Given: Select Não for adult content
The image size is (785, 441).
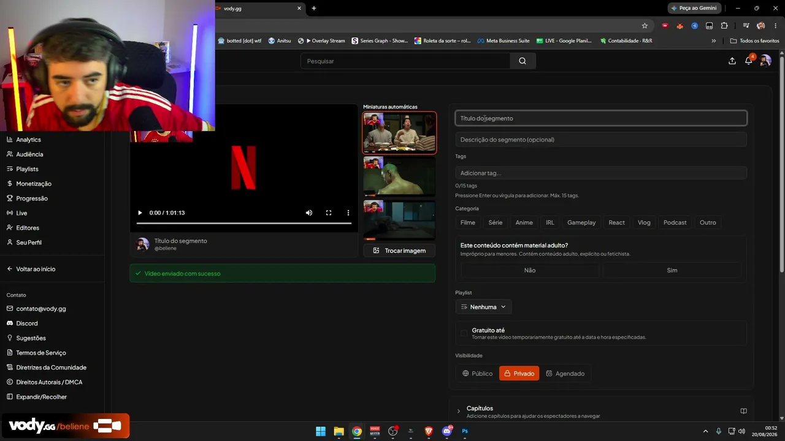Looking at the screenshot, I should point(530,270).
